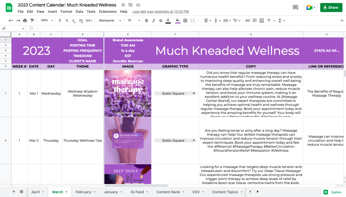
Task: Click the document title text
Action: (x=67, y=5)
